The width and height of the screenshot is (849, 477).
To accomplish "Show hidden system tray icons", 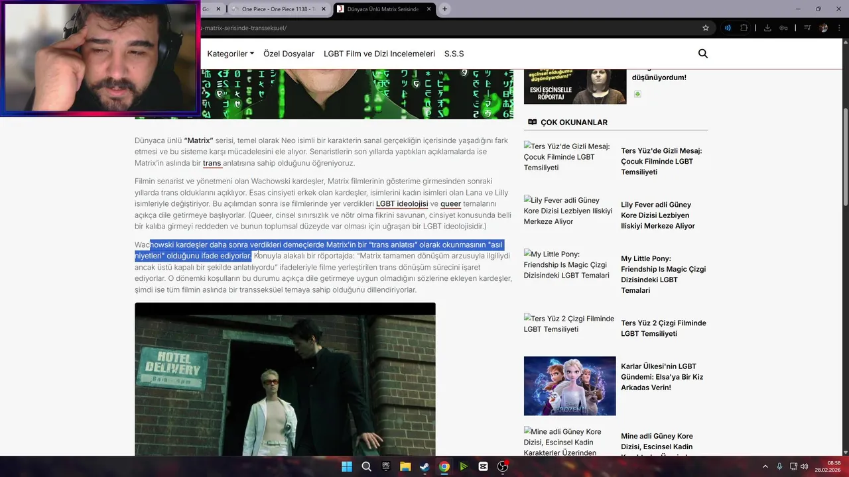I will pyautogui.click(x=765, y=466).
